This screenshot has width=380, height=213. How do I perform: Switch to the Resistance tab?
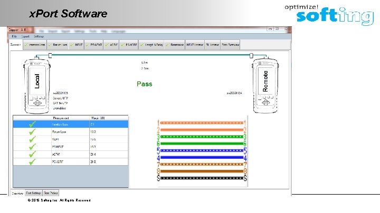click(x=175, y=45)
